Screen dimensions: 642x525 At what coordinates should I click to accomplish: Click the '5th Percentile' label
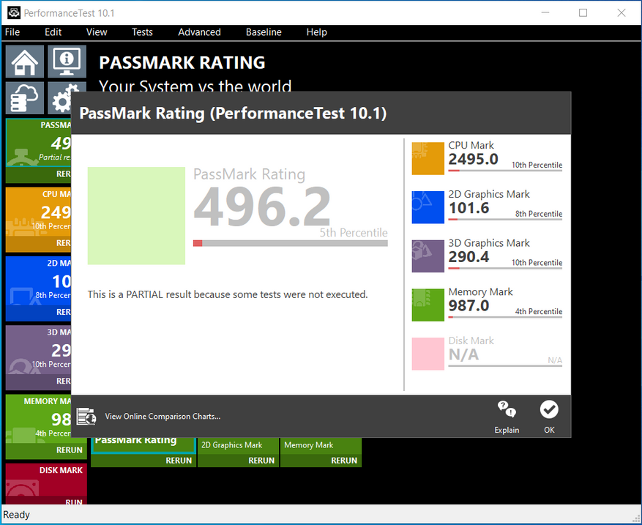click(x=354, y=233)
